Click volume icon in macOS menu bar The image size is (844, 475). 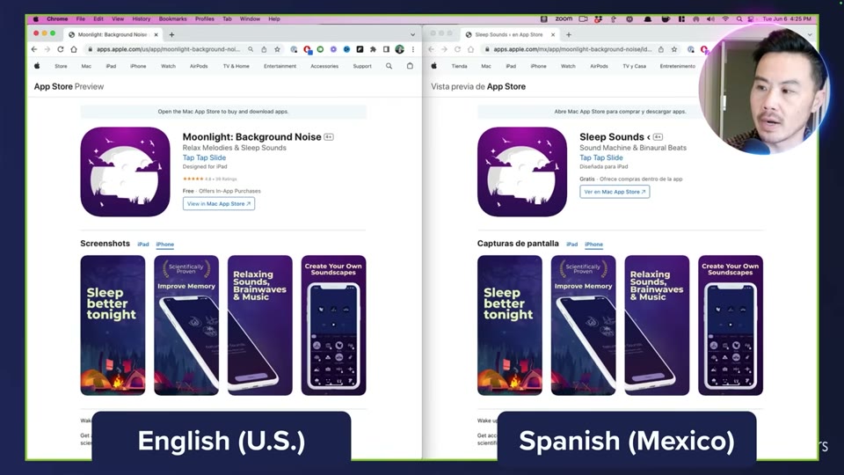[x=710, y=18]
